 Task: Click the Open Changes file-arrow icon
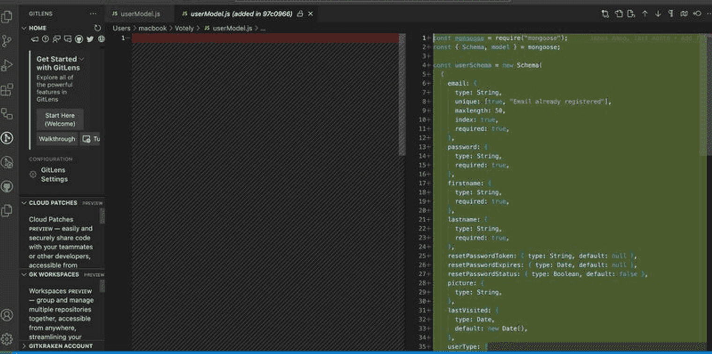(631, 14)
